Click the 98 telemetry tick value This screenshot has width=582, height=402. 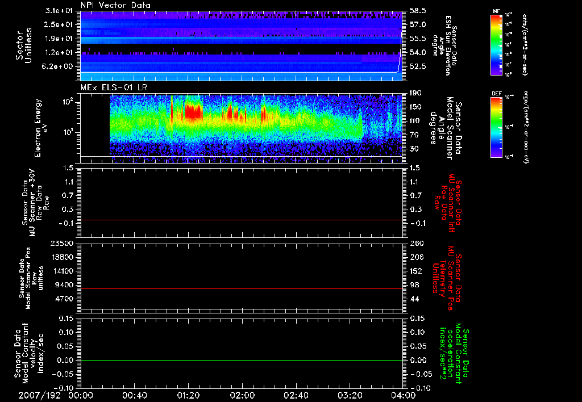(x=414, y=285)
